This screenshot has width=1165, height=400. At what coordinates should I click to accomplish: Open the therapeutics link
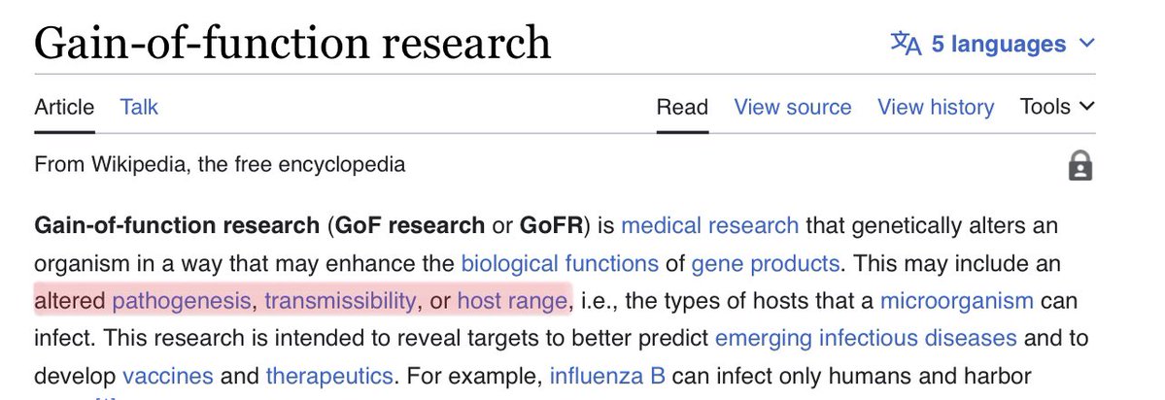328,376
